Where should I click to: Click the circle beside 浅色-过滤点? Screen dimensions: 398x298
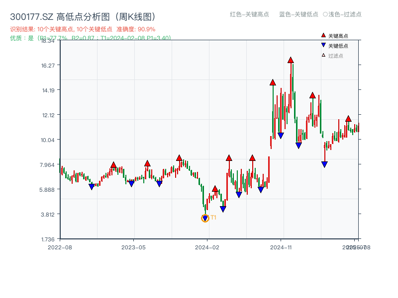pyautogui.click(x=325, y=14)
